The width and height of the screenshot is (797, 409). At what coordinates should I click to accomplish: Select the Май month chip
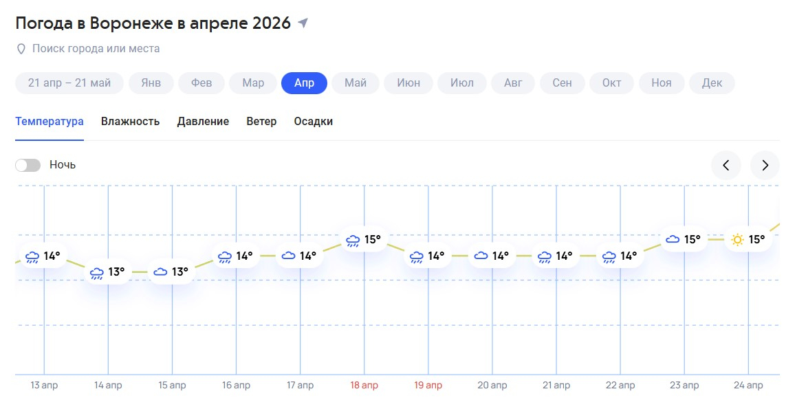(x=356, y=83)
